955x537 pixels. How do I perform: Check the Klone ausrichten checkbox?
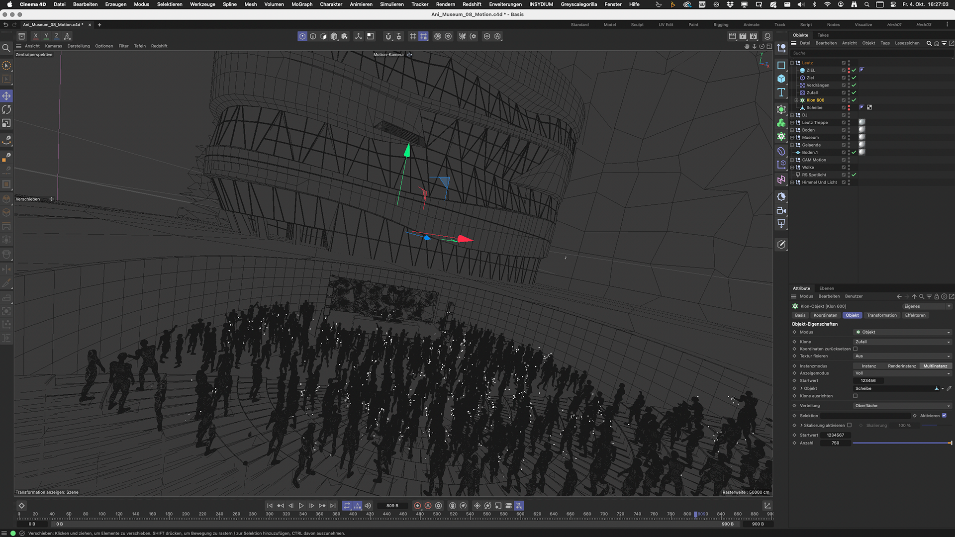856,396
